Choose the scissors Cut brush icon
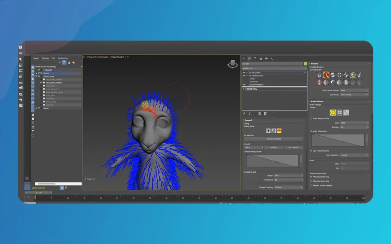Screen dimensions: 391x244 pos(345,75)
